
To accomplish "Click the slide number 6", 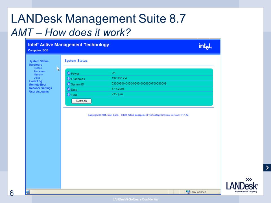I will click(x=12, y=193).
